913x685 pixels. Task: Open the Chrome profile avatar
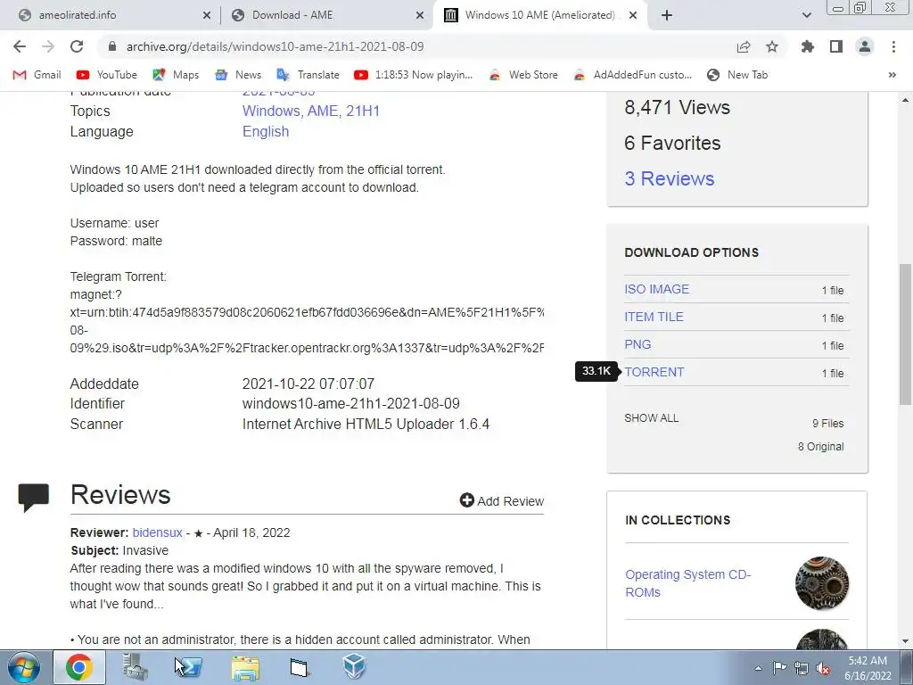click(x=865, y=46)
